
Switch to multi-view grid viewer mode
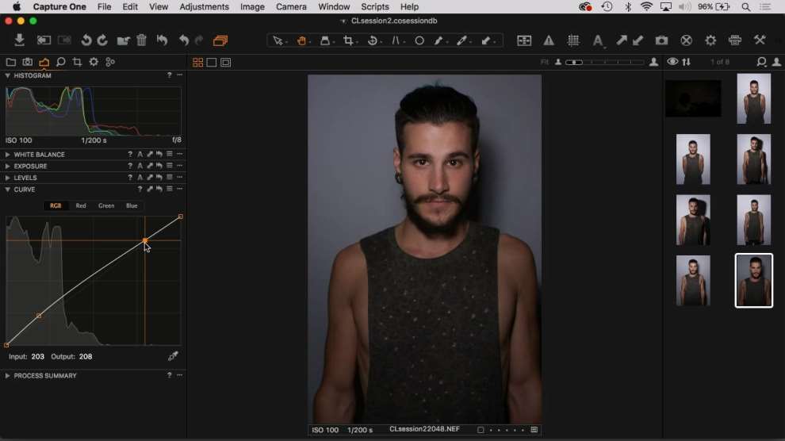tap(197, 63)
